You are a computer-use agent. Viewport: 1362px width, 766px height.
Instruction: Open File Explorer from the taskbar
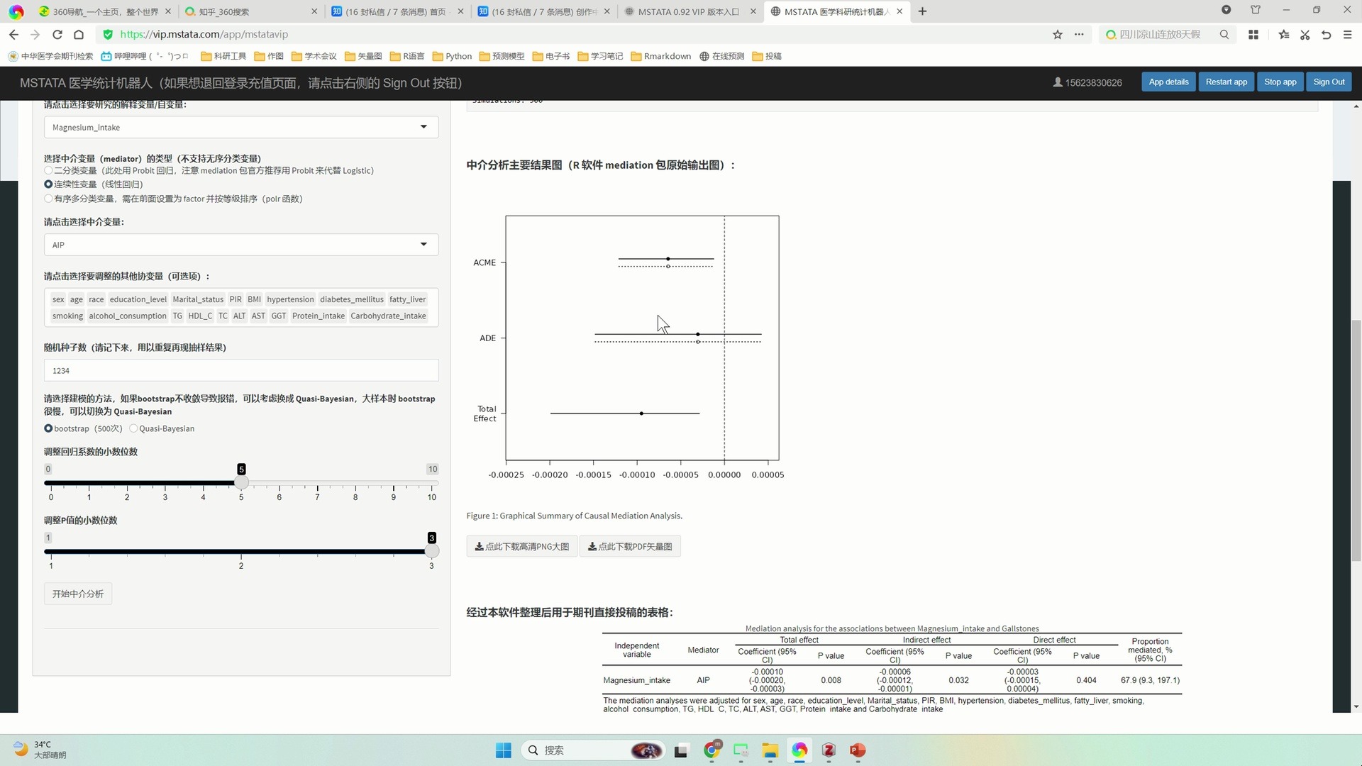[x=770, y=750]
